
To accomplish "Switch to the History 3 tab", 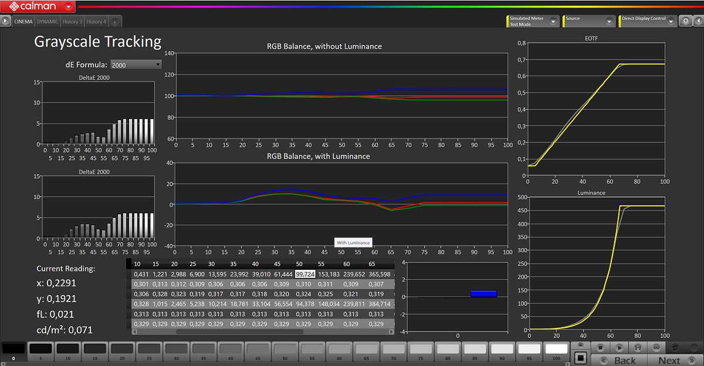I will [72, 22].
